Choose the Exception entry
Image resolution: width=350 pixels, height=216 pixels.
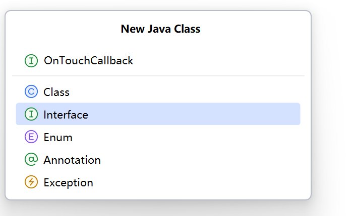[158, 182]
